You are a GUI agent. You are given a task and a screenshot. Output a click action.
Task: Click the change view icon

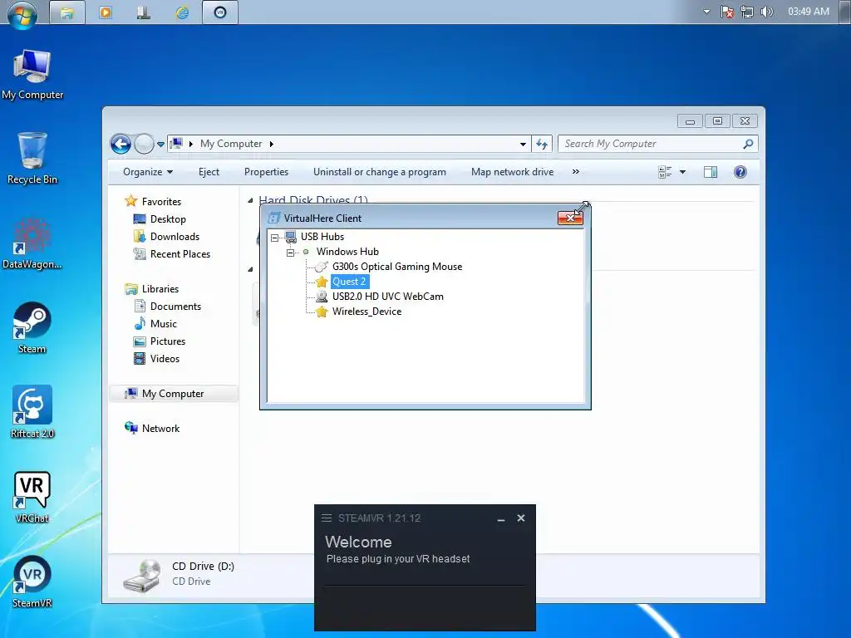pyautogui.click(x=665, y=172)
